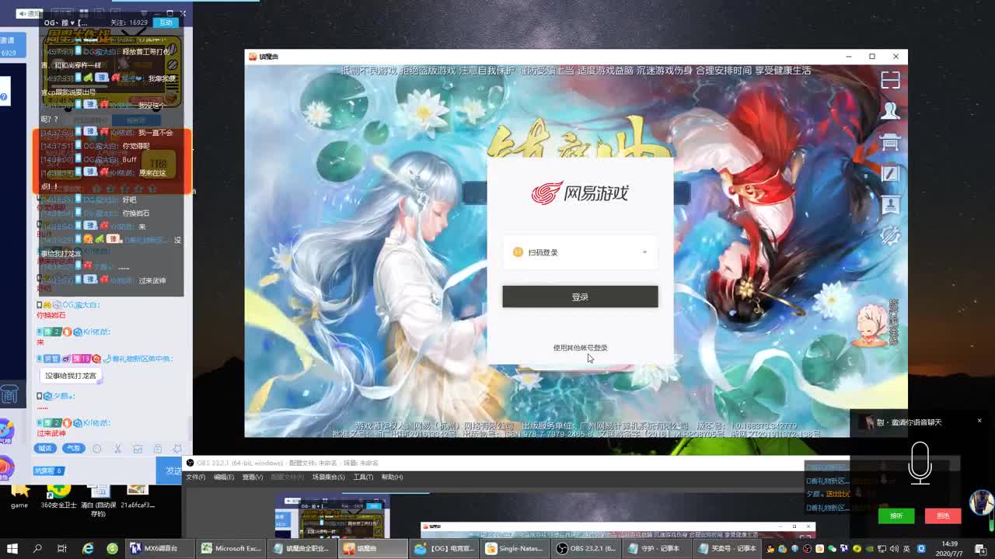Open the Windows Start menu
This screenshot has width=995, height=559.
pos(12,548)
